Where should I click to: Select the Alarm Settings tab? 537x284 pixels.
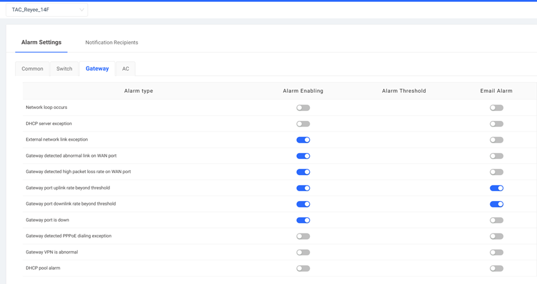click(x=42, y=42)
